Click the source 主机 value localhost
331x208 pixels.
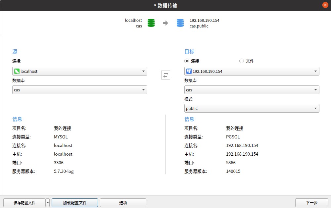[x=63, y=154]
